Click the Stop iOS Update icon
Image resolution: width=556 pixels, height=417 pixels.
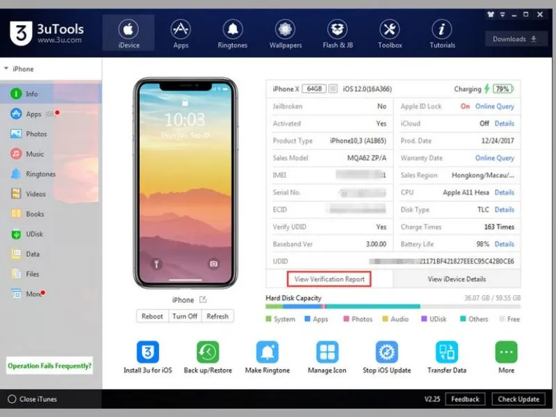click(x=386, y=352)
